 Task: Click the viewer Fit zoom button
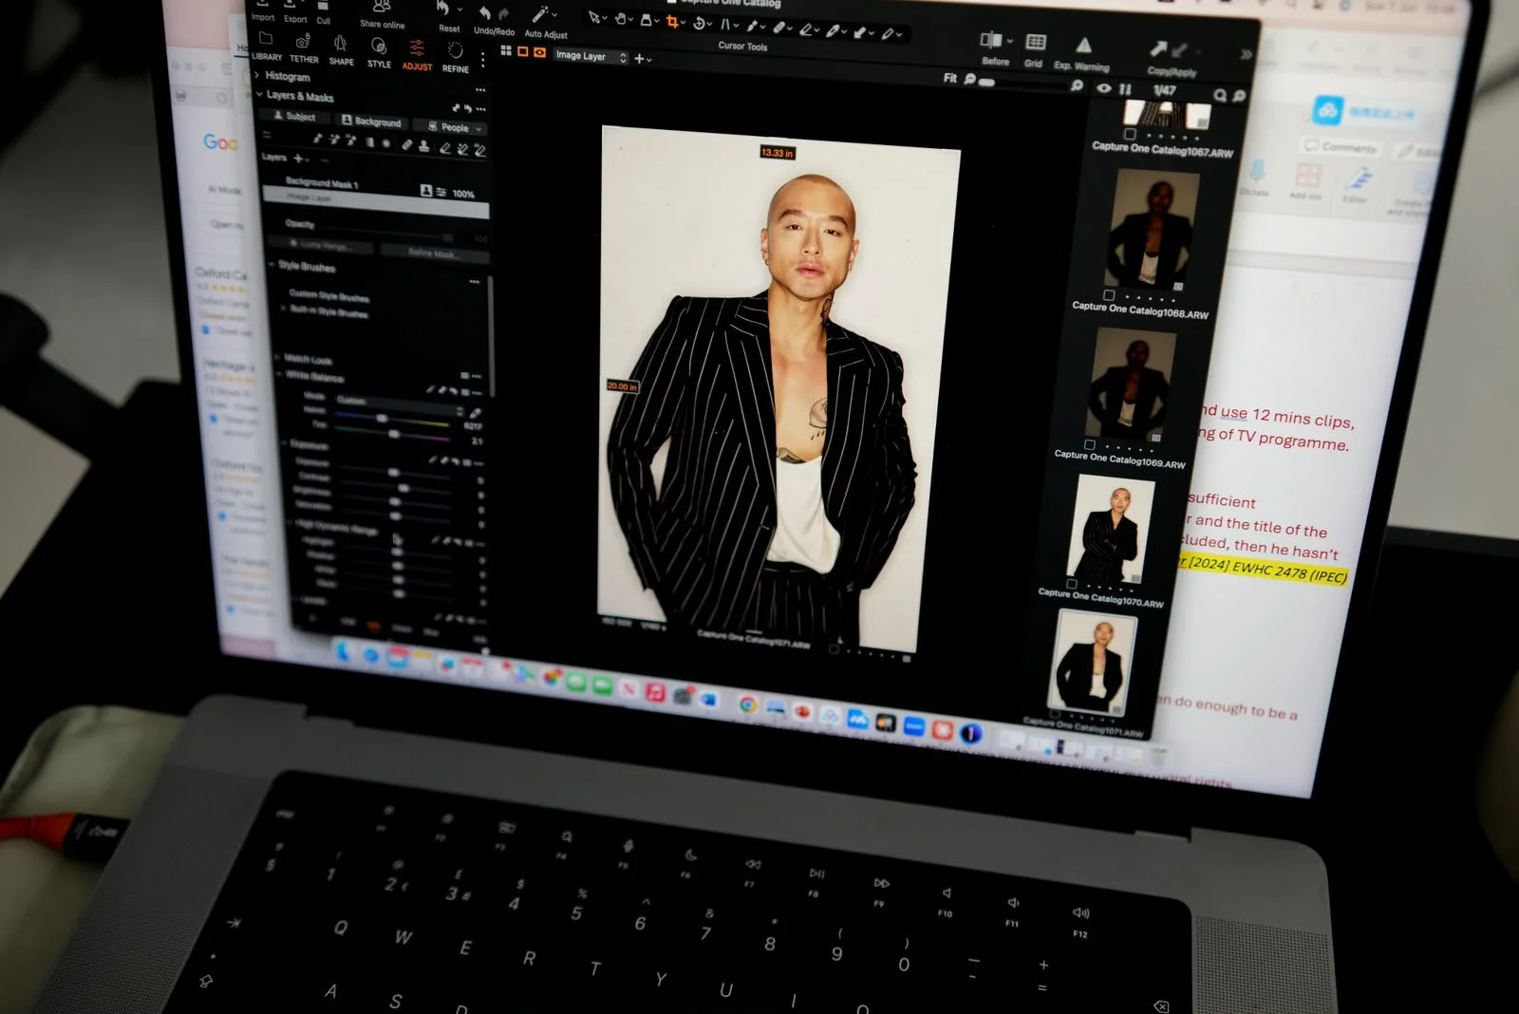[950, 78]
